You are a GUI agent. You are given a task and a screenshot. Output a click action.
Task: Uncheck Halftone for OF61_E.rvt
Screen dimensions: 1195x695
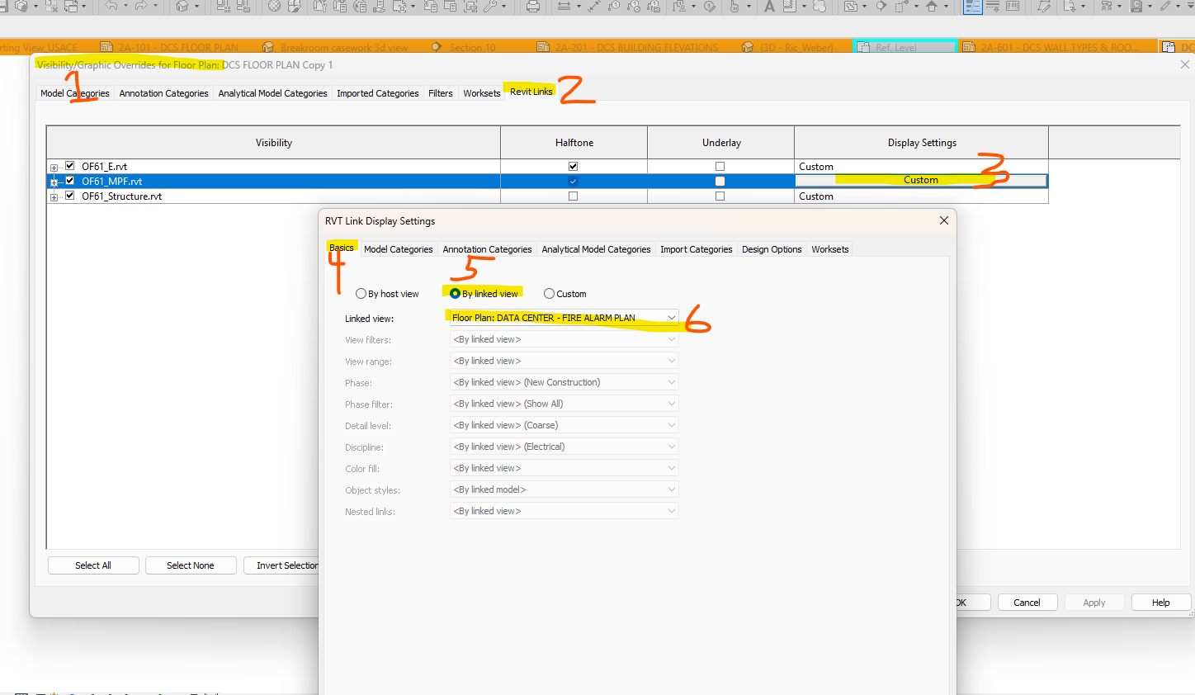point(574,167)
